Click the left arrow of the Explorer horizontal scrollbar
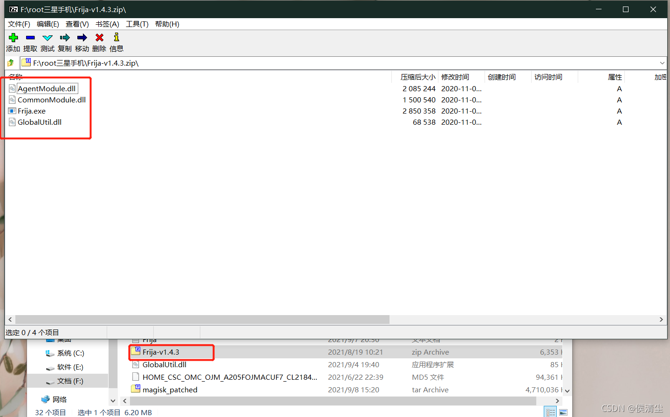 tap(124, 401)
